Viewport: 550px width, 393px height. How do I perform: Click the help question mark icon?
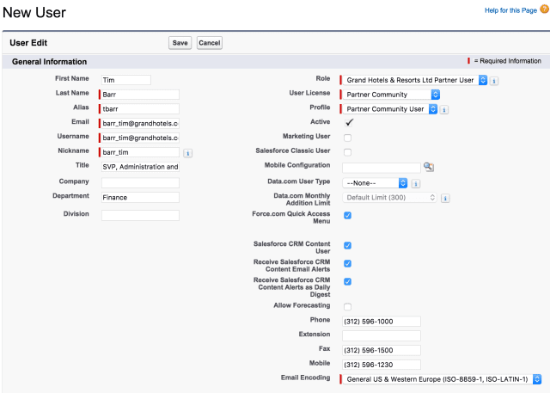(545, 9)
